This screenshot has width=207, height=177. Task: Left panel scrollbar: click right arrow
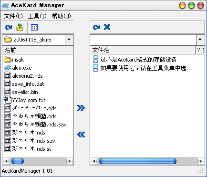70,161
